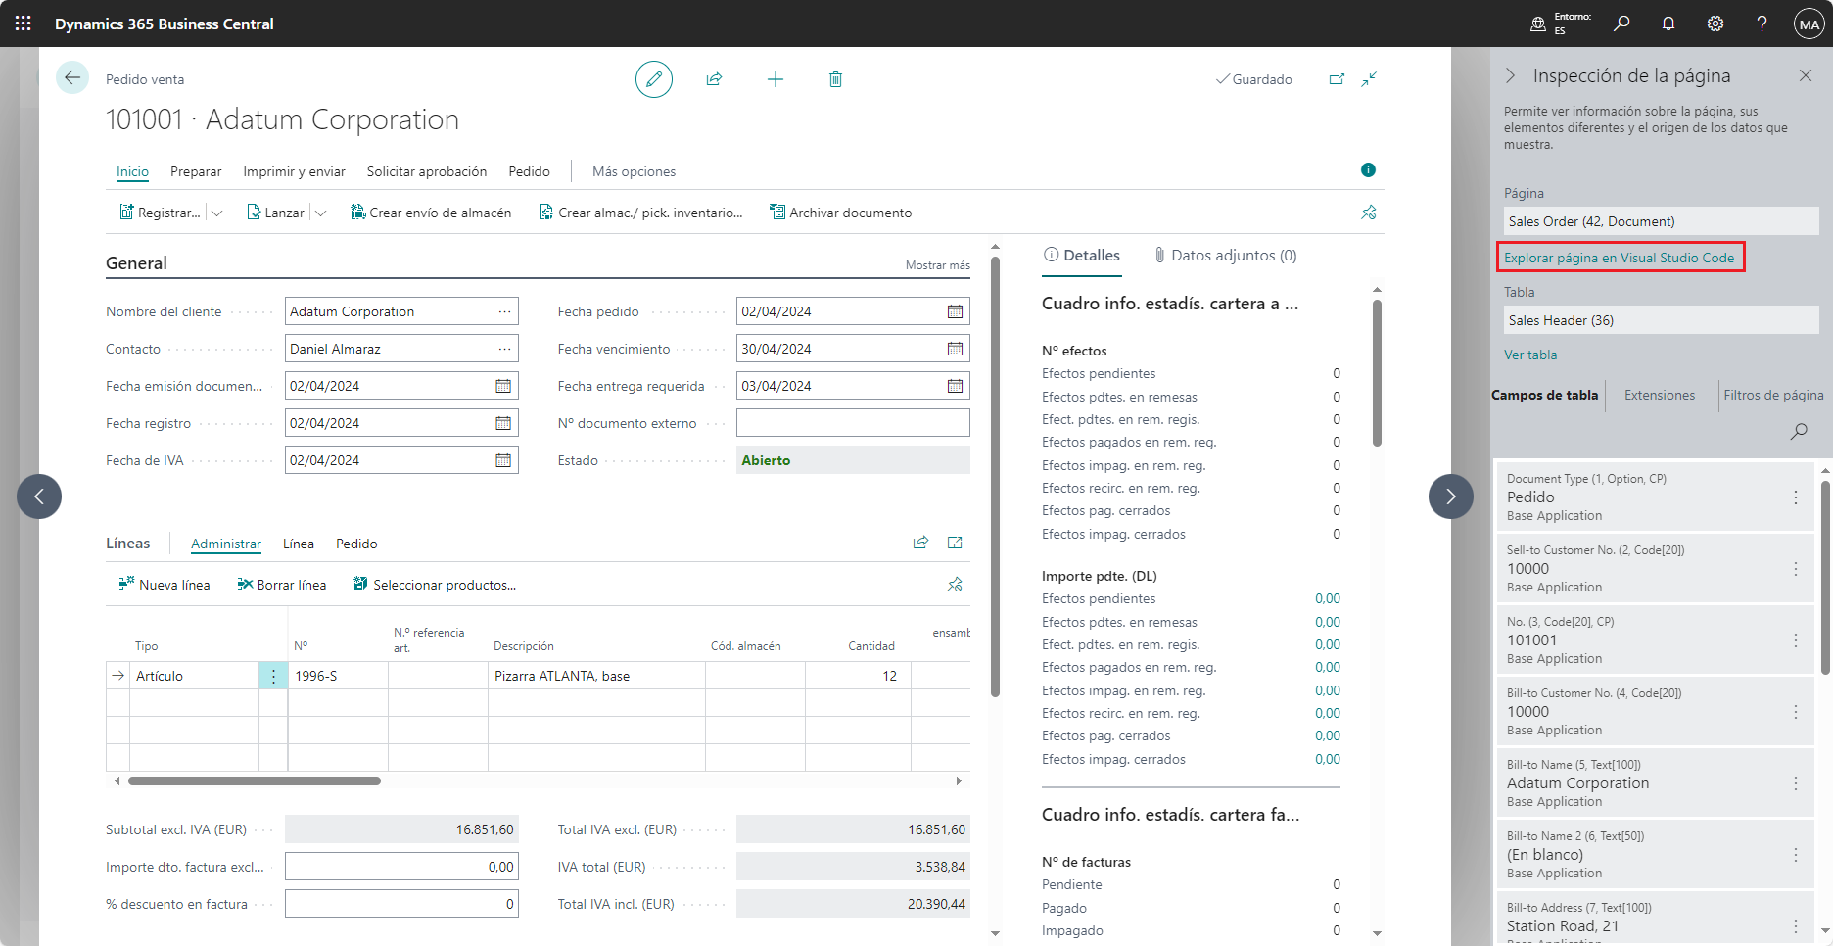Image resolution: width=1833 pixels, height=946 pixels.
Task: Open the Lanzar dropdown arrow
Action: (x=321, y=213)
